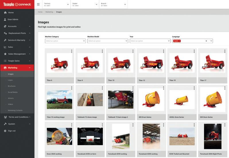The height and width of the screenshot is (158, 229).
Task: Open the Dealer dropdown
Action: [x=85, y=4]
